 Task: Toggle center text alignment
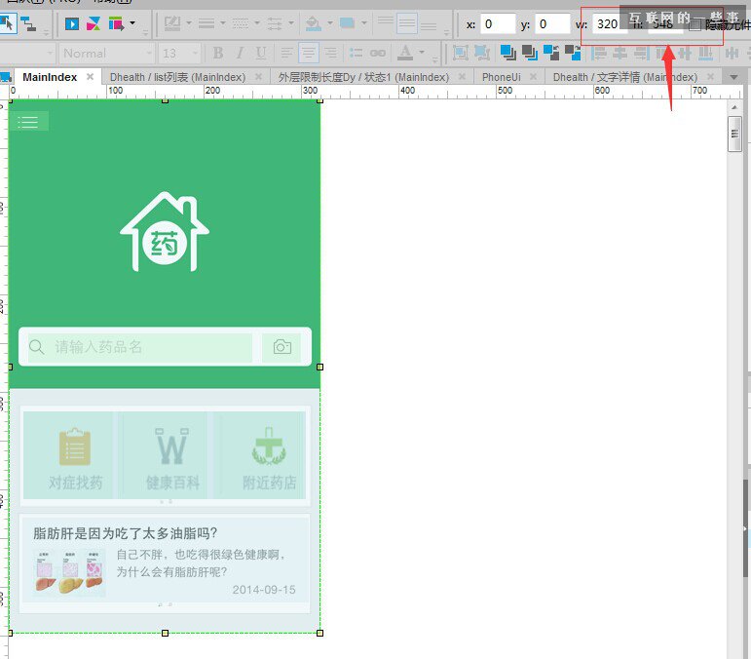tap(309, 53)
